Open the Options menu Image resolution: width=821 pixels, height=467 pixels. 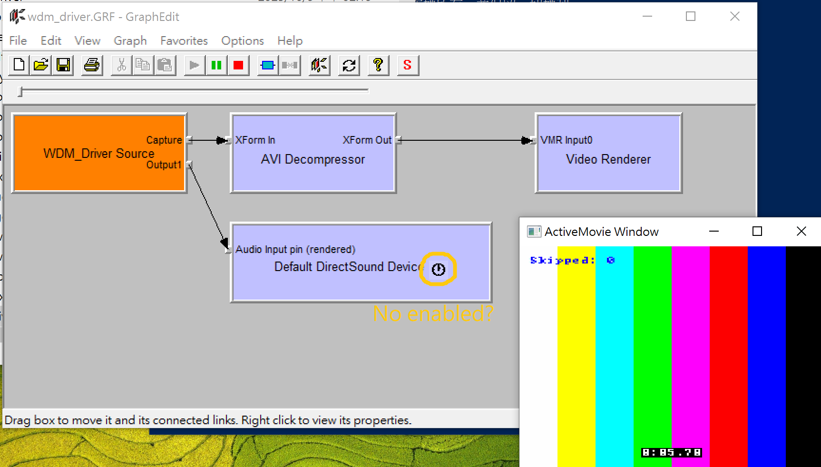tap(242, 41)
